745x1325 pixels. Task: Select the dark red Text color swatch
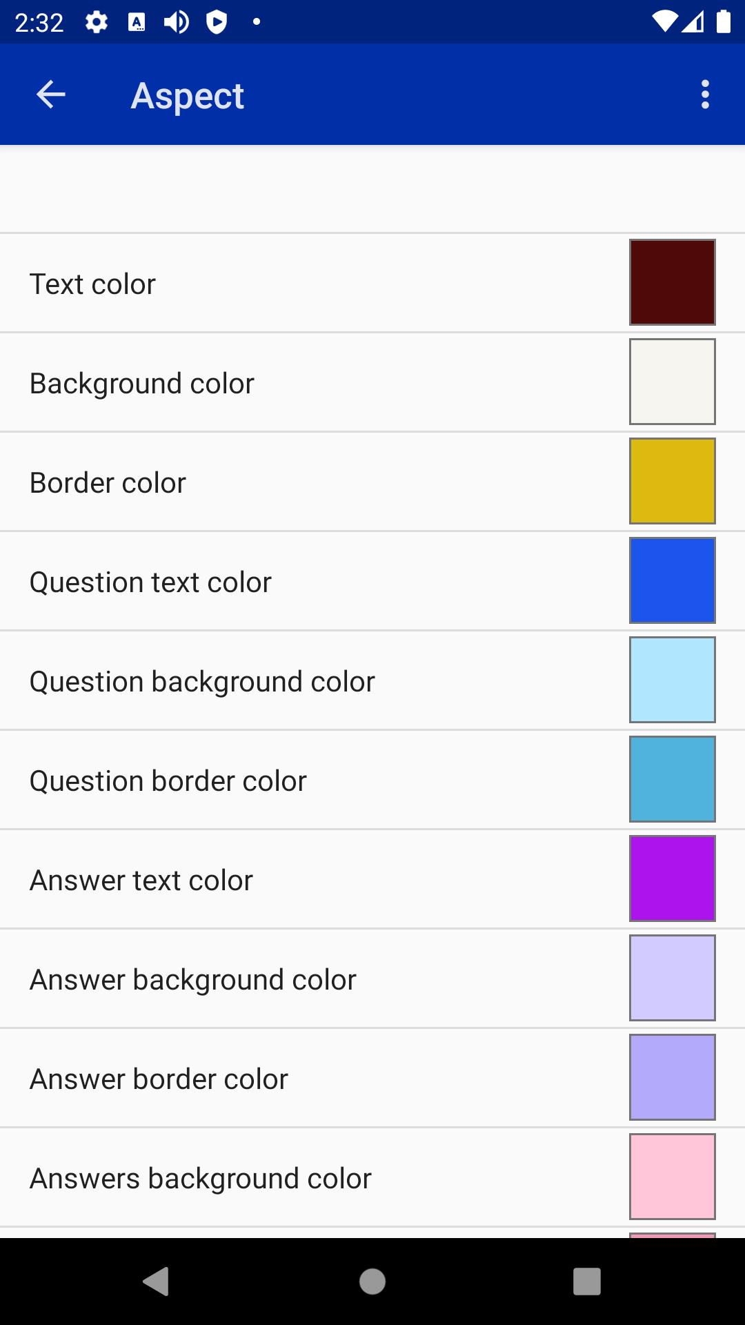coord(673,282)
